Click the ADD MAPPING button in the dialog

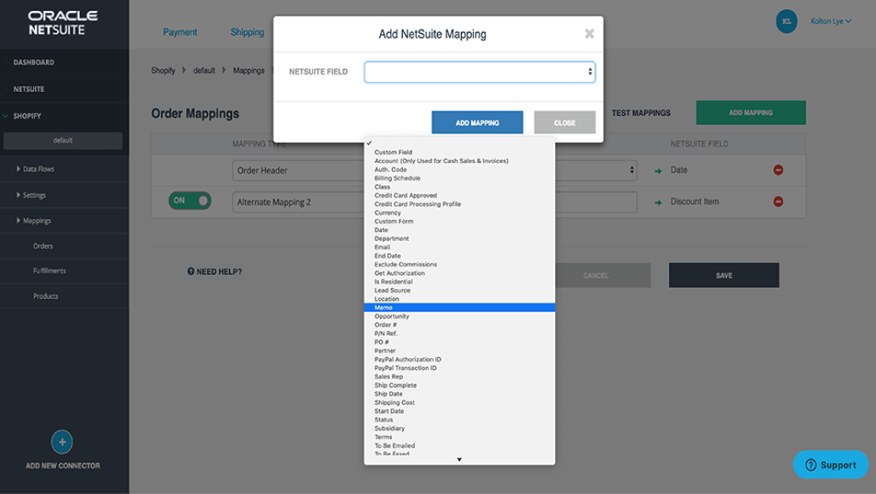point(477,122)
